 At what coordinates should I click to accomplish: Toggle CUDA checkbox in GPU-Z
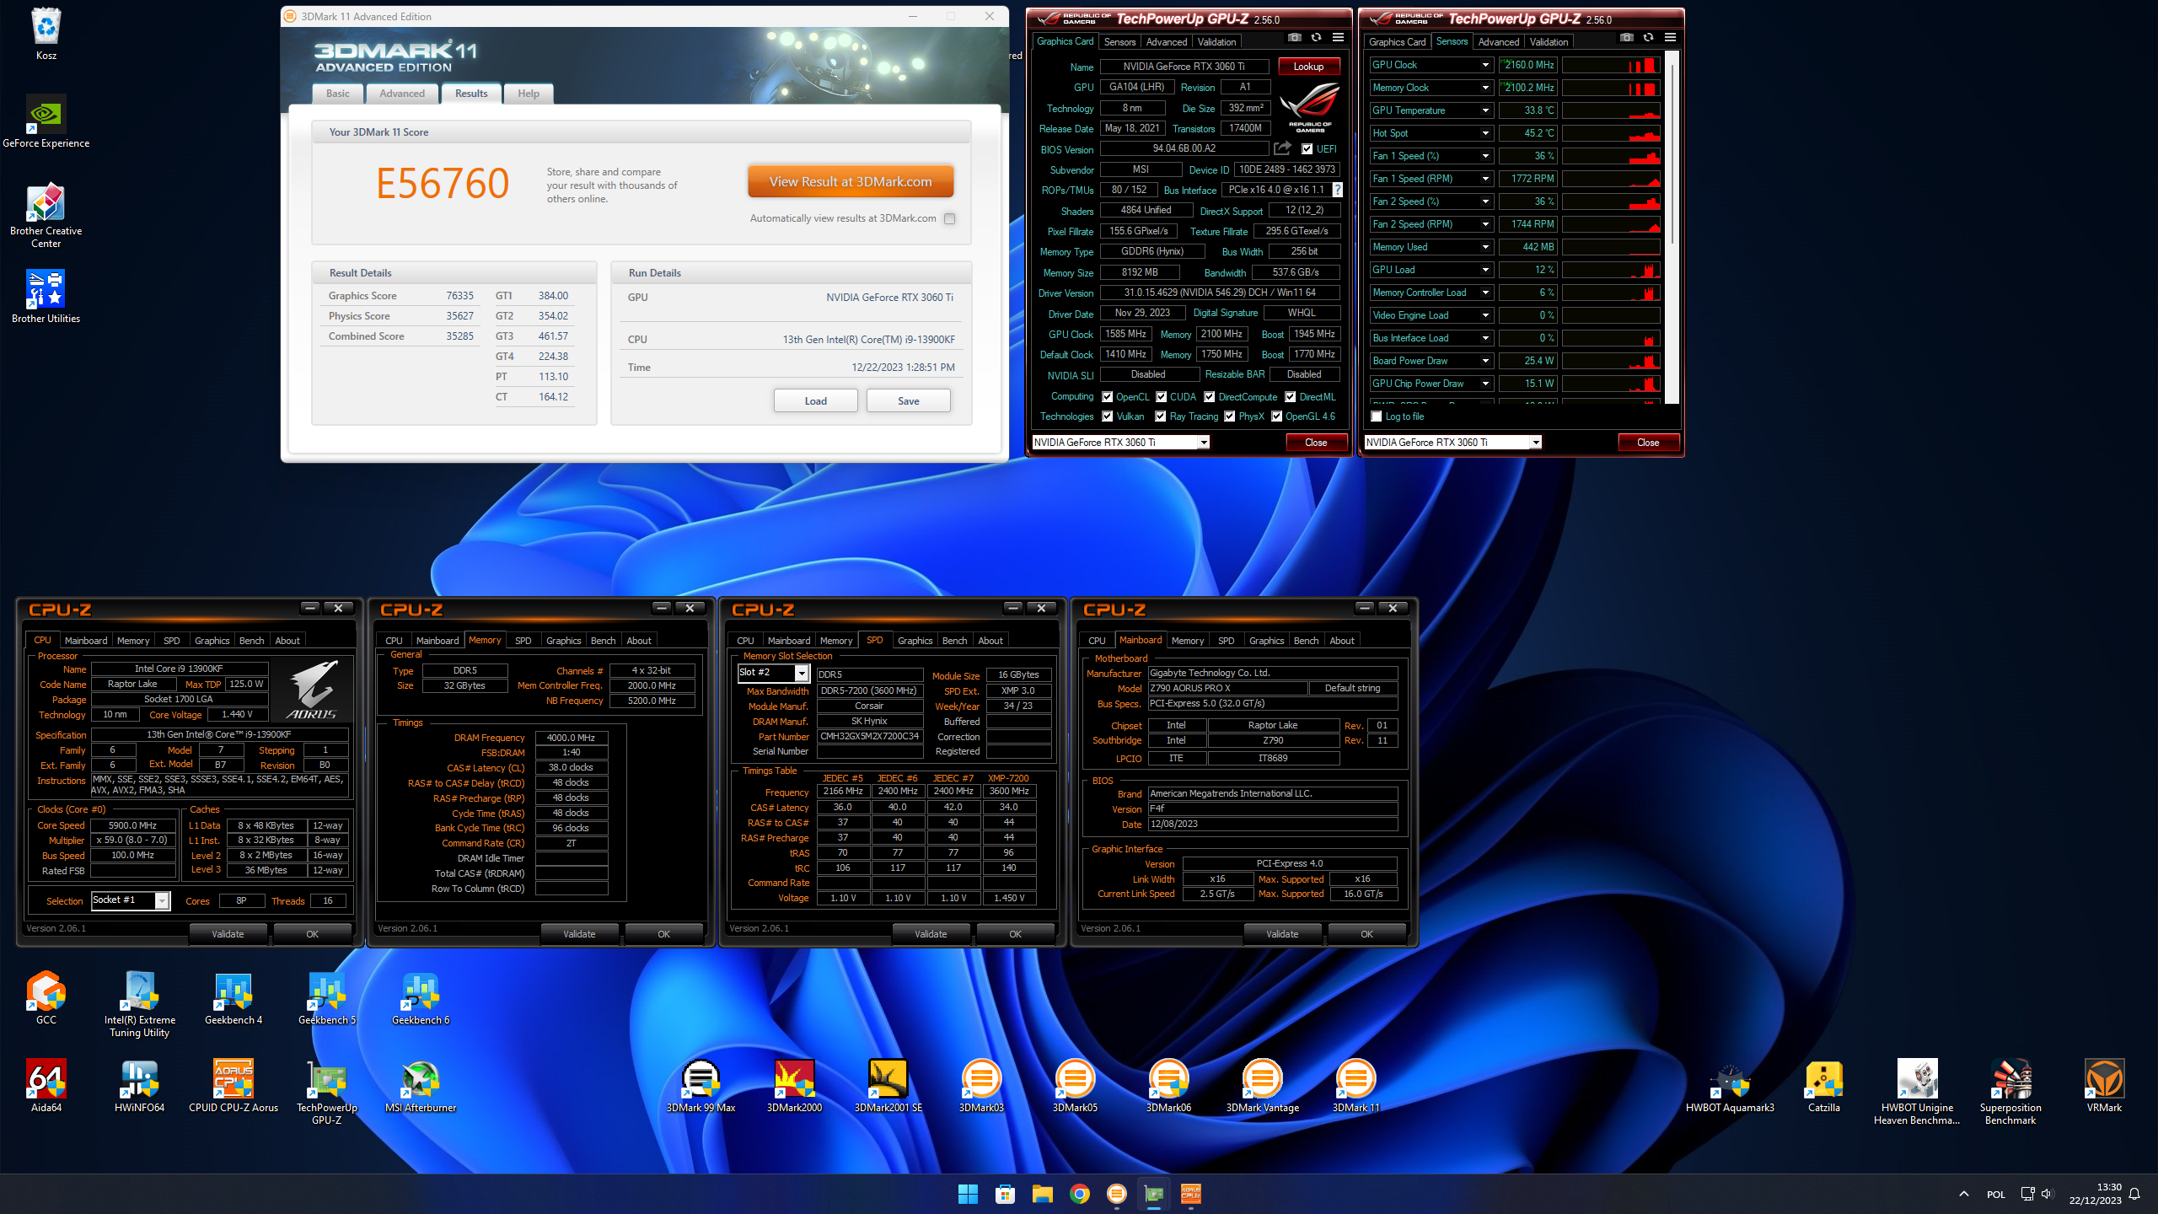click(x=1162, y=397)
